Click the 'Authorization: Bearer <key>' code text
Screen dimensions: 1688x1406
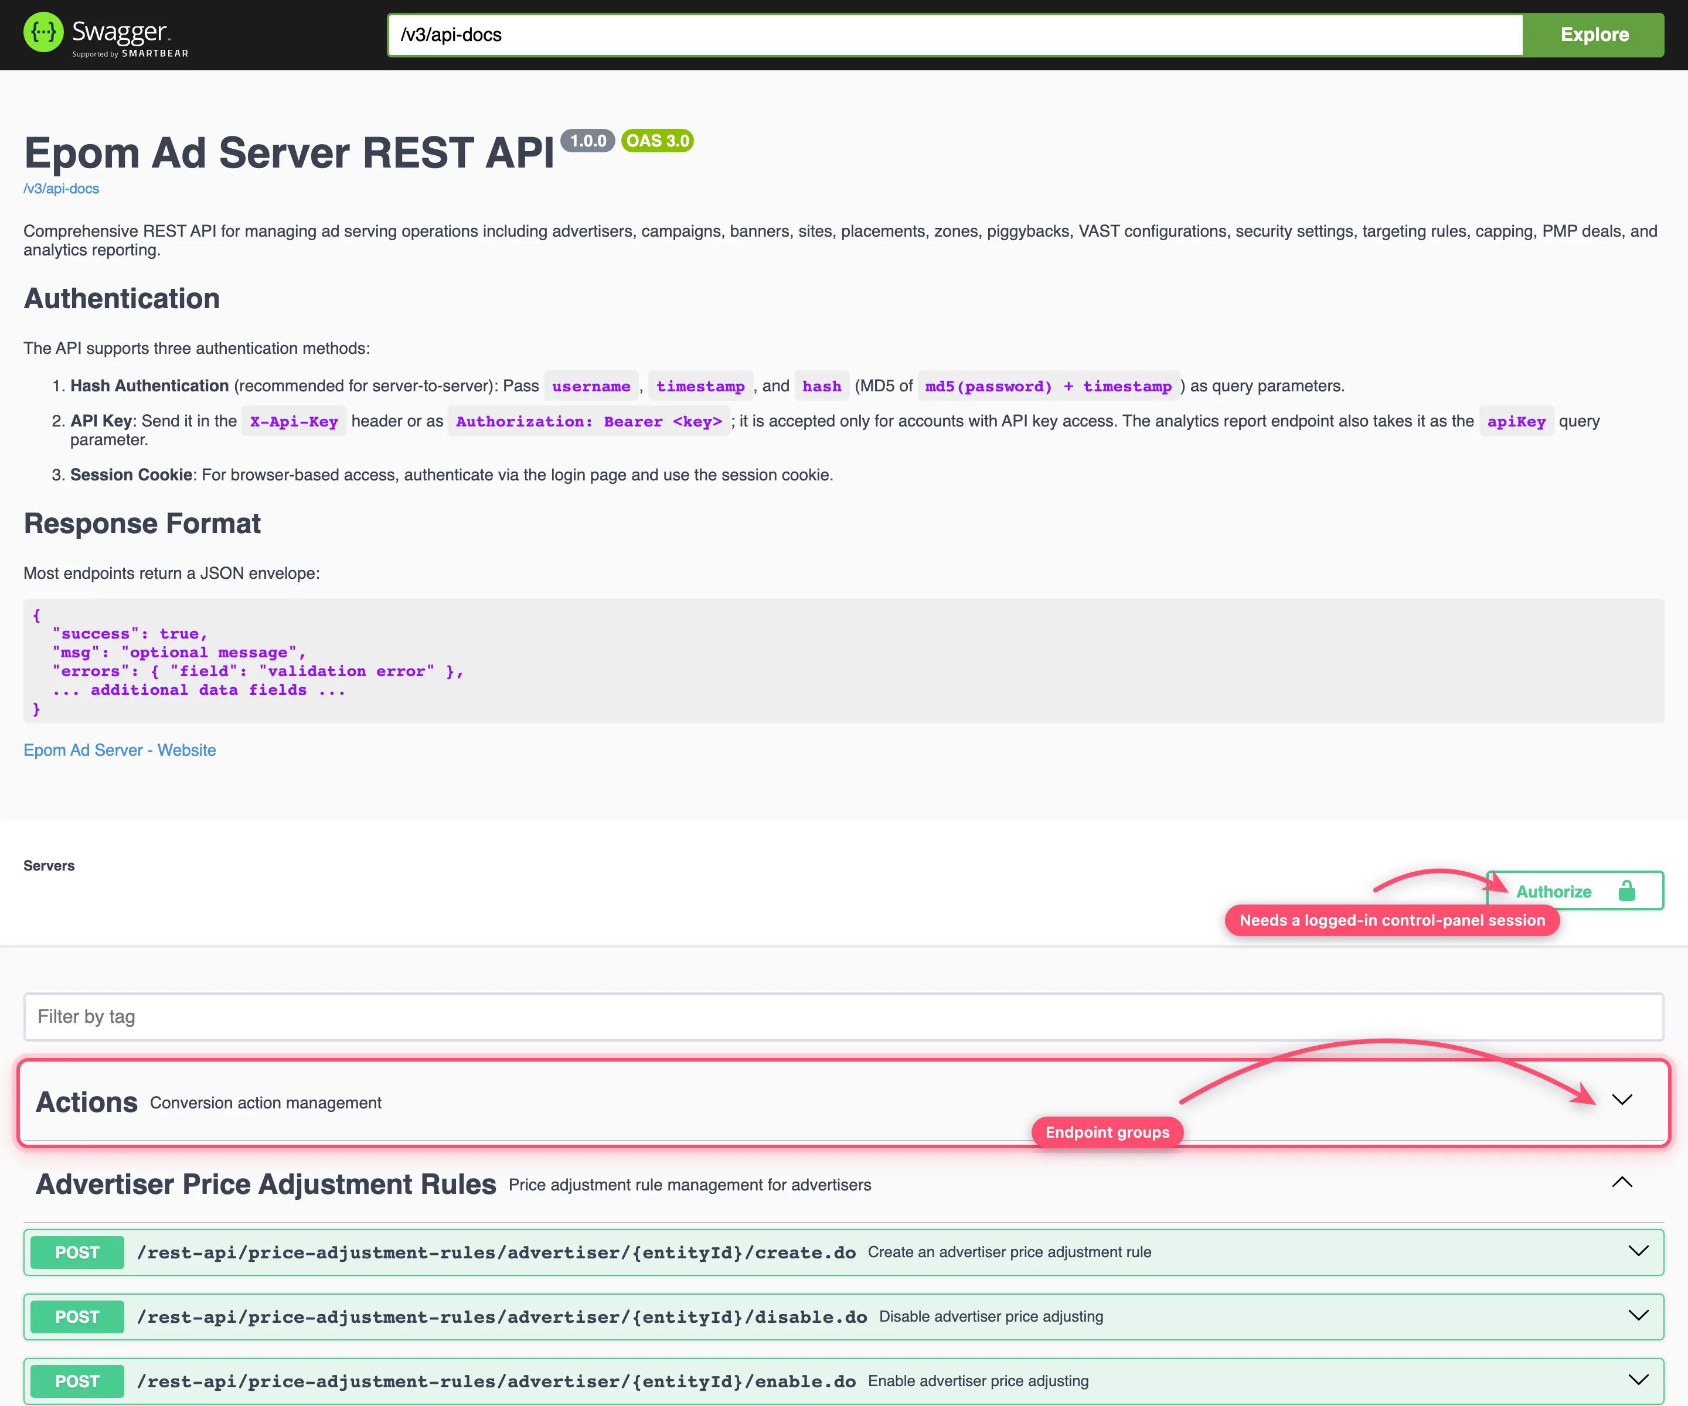[588, 421]
